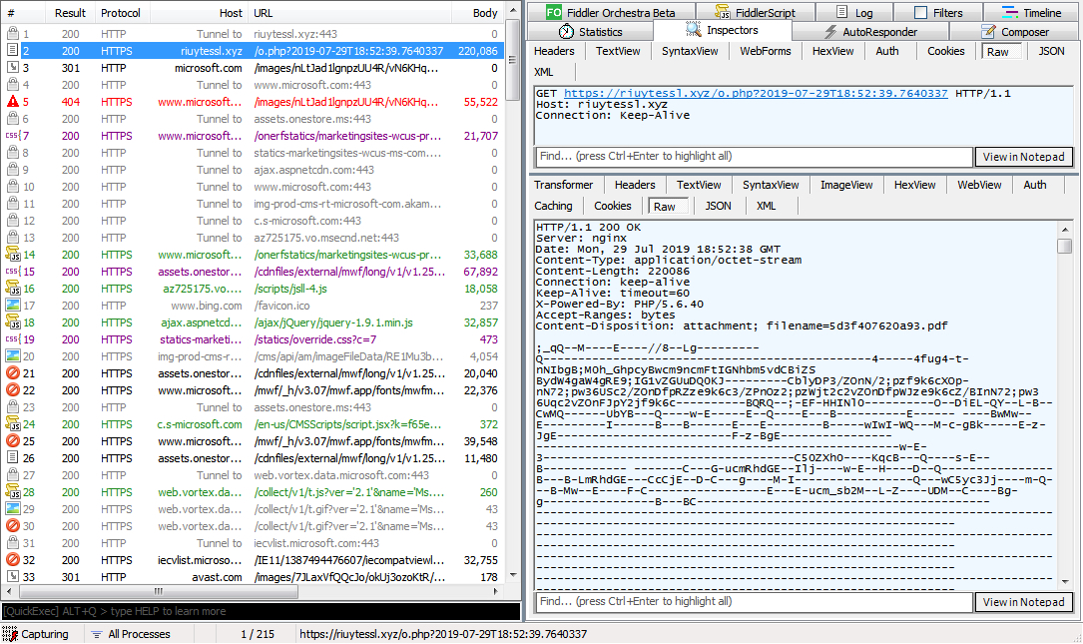Screen dimensions: 1083x644
Task: Click the request Find text field
Action: tap(754, 157)
